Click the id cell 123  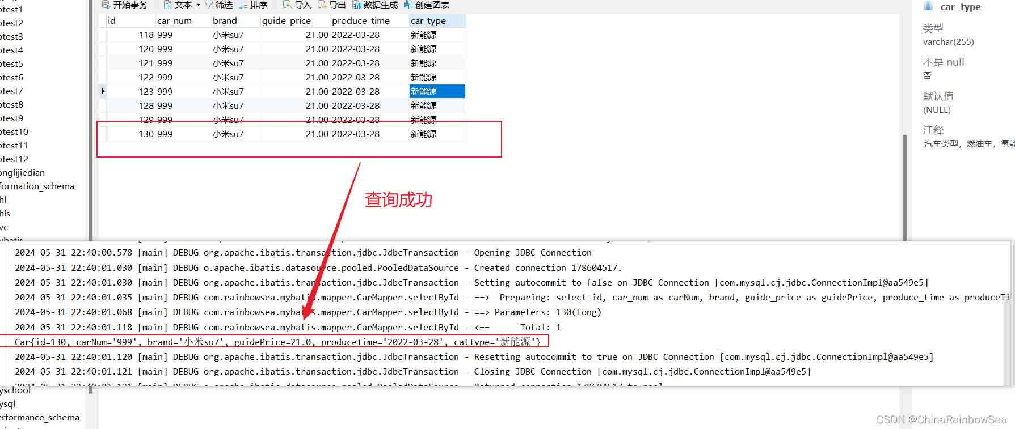(x=130, y=92)
